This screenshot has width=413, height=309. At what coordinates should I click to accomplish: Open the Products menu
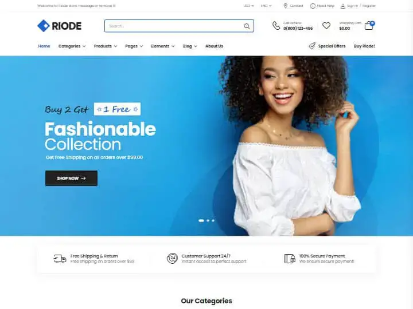[x=106, y=46]
